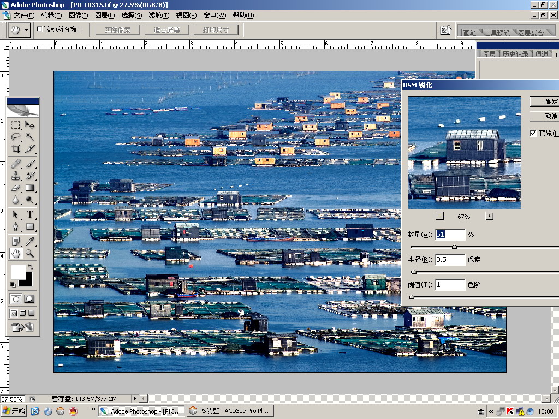Open the 工具预设 tab in palette well
The height and width of the screenshot is (419, 559).
pyautogui.click(x=497, y=32)
